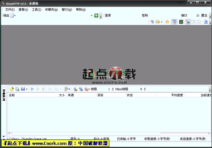Click the first queue globe-and-coin icon
The height and width of the screenshot is (148, 212).
coord(75,89)
